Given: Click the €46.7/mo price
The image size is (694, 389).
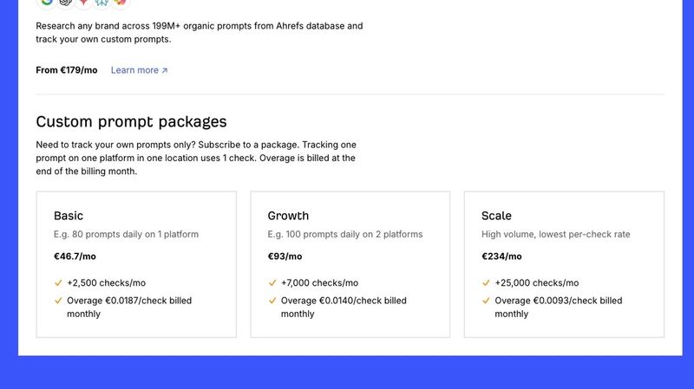Looking at the screenshot, I should pyautogui.click(x=75, y=256).
